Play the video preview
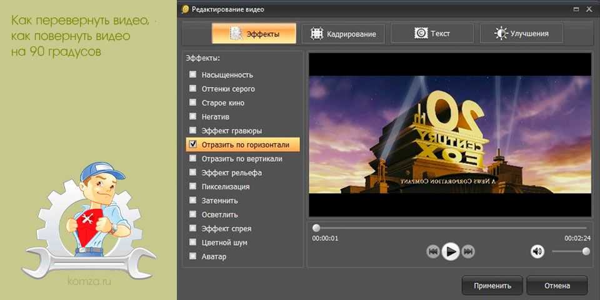The height and width of the screenshot is (300, 600). (x=451, y=252)
